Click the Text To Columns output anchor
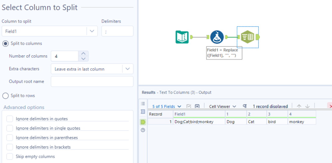This screenshot has width=332, height=163. (x=258, y=37)
